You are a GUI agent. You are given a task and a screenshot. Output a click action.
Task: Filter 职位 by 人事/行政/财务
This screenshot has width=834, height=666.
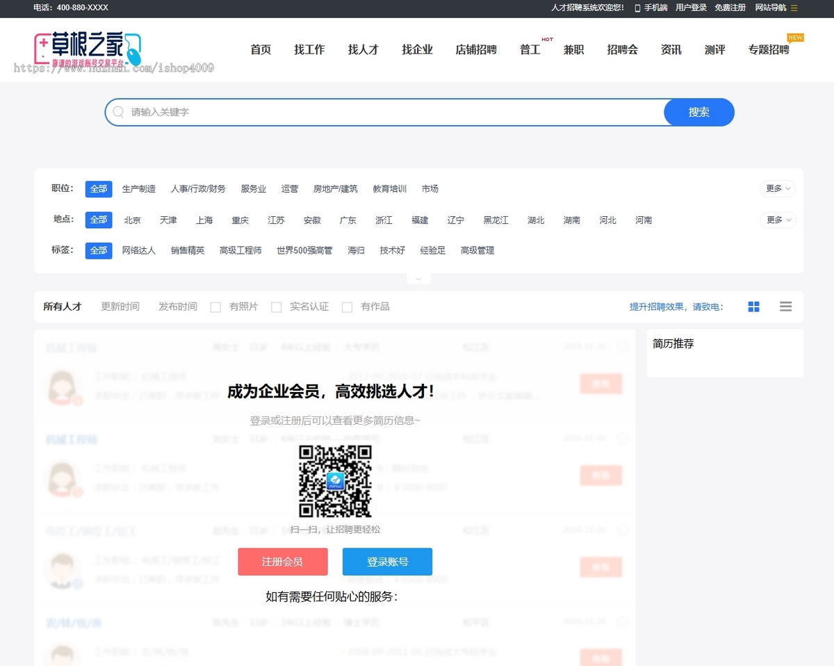[x=198, y=188]
